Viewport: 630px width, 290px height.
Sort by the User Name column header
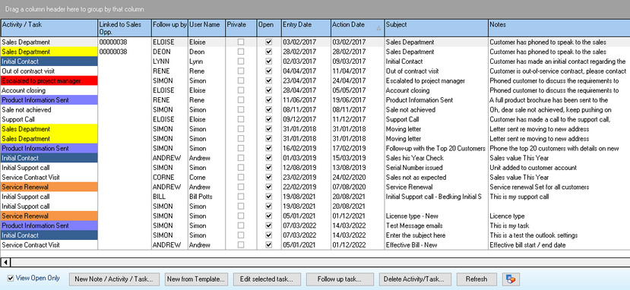coord(207,28)
